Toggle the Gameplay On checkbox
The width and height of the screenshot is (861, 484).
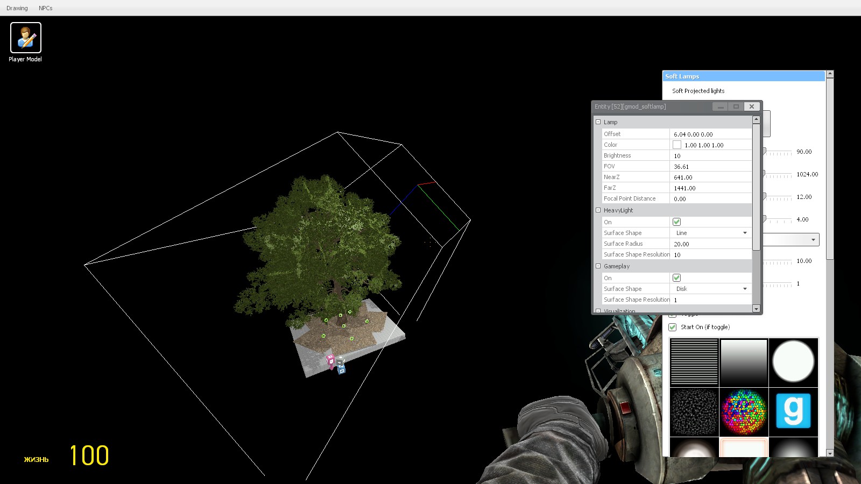click(x=676, y=277)
